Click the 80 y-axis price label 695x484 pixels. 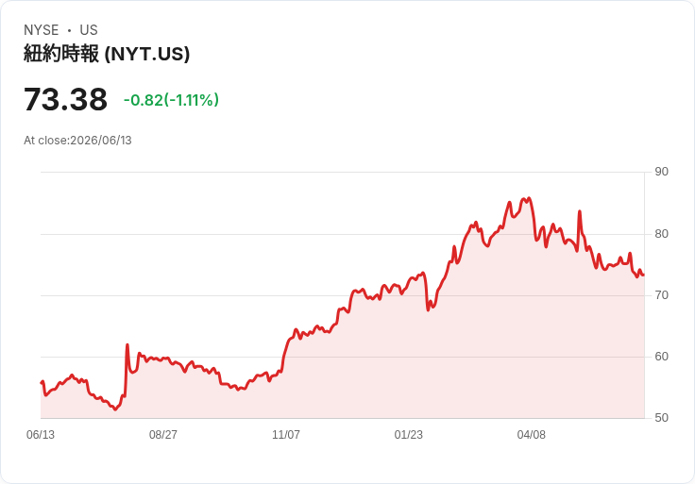661,234
